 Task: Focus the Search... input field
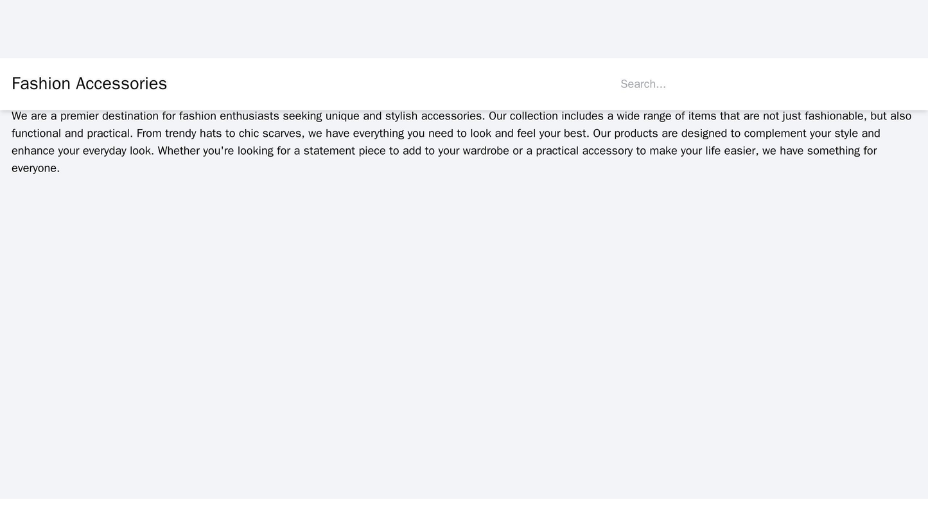764,84
